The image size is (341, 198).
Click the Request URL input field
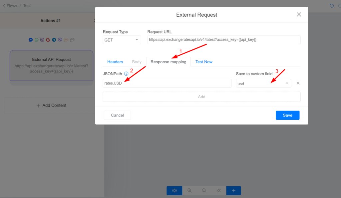[x=224, y=40]
